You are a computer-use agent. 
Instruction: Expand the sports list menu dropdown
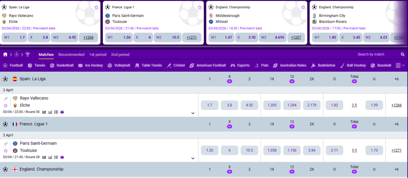(400, 65)
